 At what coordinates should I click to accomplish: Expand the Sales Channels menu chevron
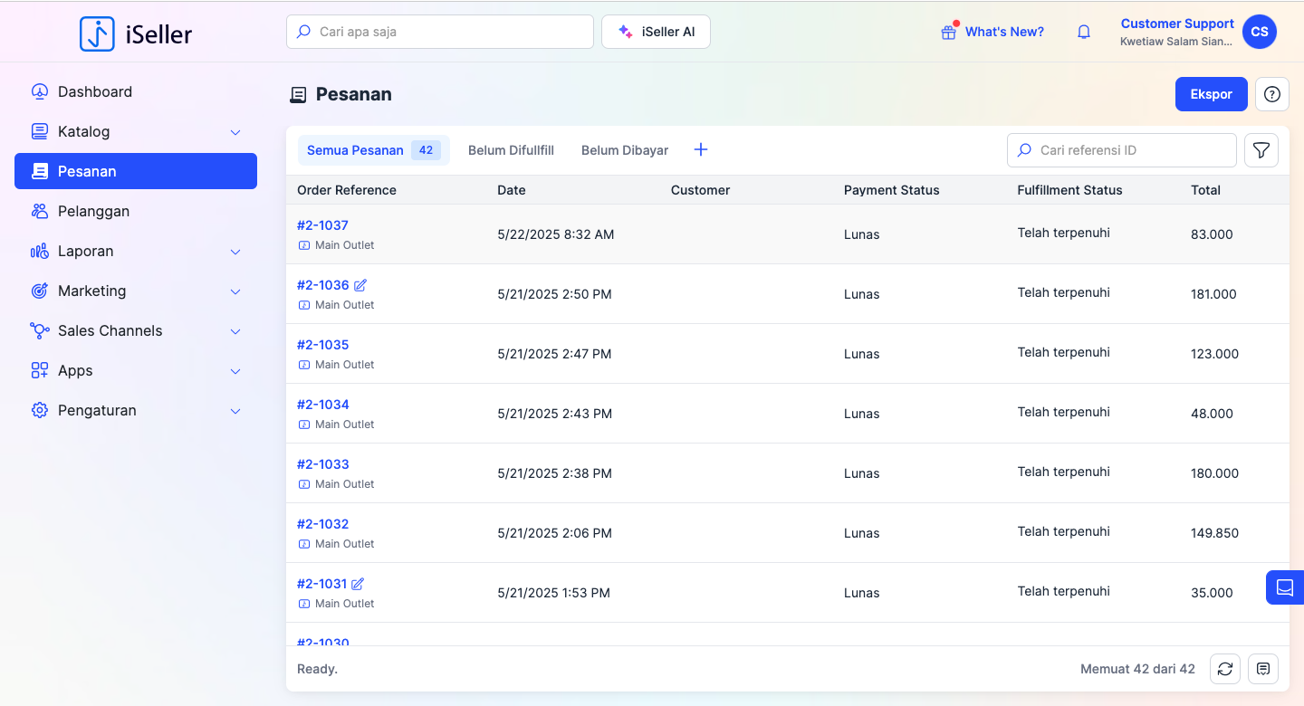point(235,331)
